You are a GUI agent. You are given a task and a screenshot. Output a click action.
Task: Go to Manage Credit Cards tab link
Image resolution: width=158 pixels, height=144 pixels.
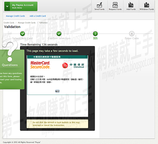pyautogui.click(x=15, y=16)
